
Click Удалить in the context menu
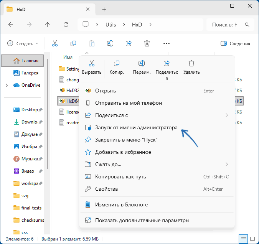coord(191,68)
